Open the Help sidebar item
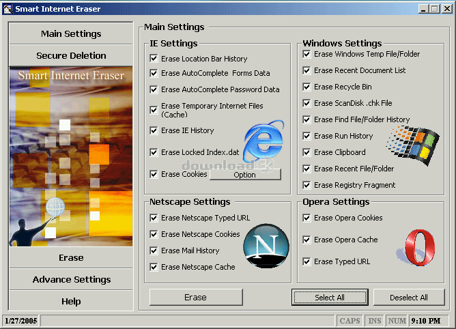Viewport: 456px width, 329px height. [71, 301]
